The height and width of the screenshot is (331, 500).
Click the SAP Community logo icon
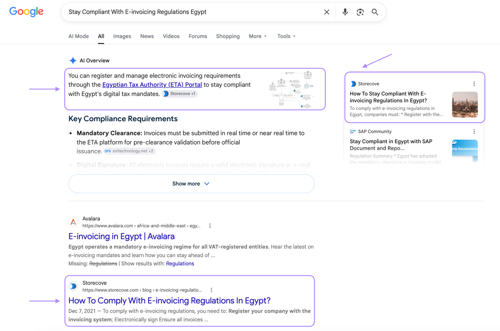click(x=353, y=131)
